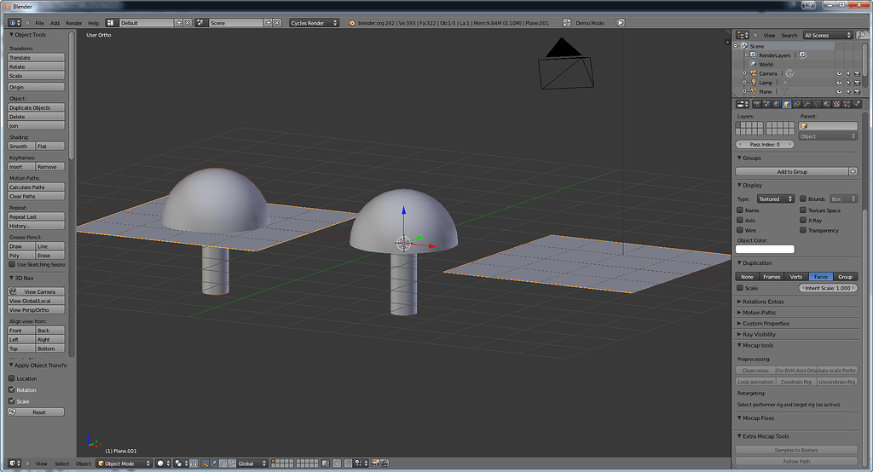Enable the Wire display checkbox

pos(739,230)
